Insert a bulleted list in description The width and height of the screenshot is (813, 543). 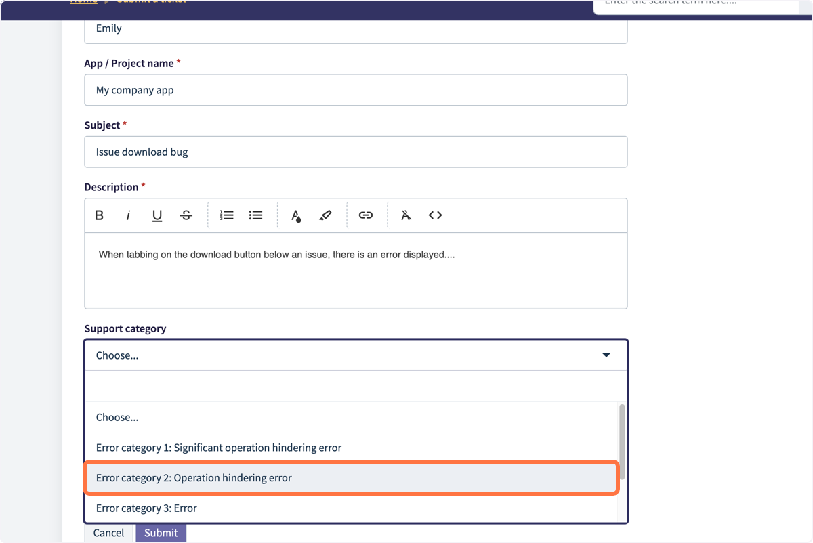click(x=255, y=215)
